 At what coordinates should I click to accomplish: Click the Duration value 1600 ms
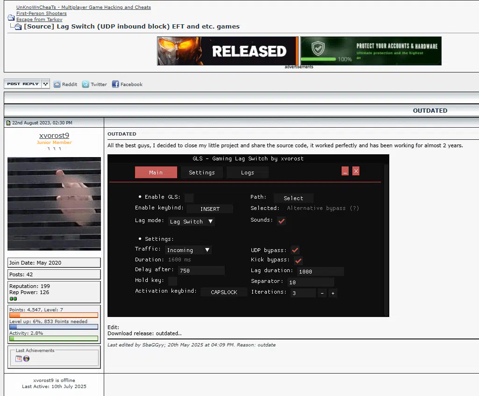pyautogui.click(x=179, y=259)
